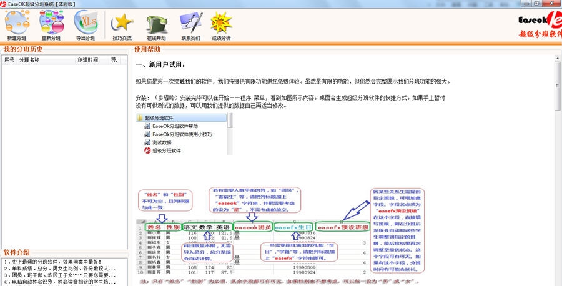The height and width of the screenshot is (286, 562).
Task: Launch 在线帮助 from the toolbar
Action: click(156, 26)
